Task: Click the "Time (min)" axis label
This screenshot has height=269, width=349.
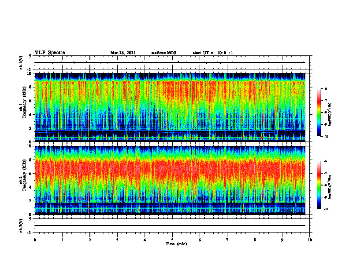Action: coord(176,244)
